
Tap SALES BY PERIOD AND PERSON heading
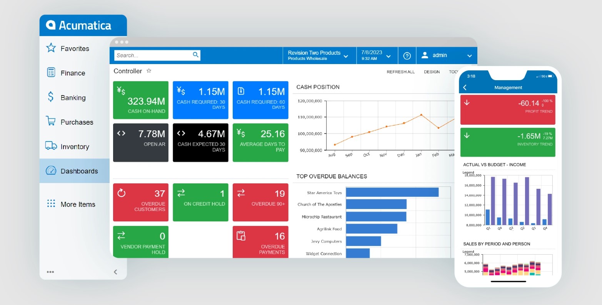tap(497, 244)
